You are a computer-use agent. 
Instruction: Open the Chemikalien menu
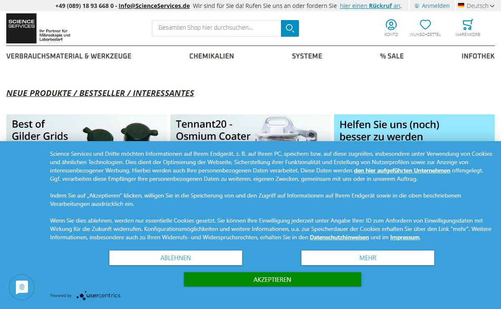click(x=212, y=56)
